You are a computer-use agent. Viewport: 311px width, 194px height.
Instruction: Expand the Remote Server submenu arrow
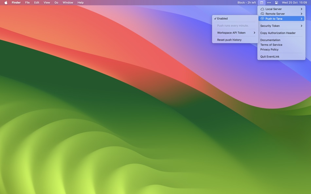click(x=301, y=14)
